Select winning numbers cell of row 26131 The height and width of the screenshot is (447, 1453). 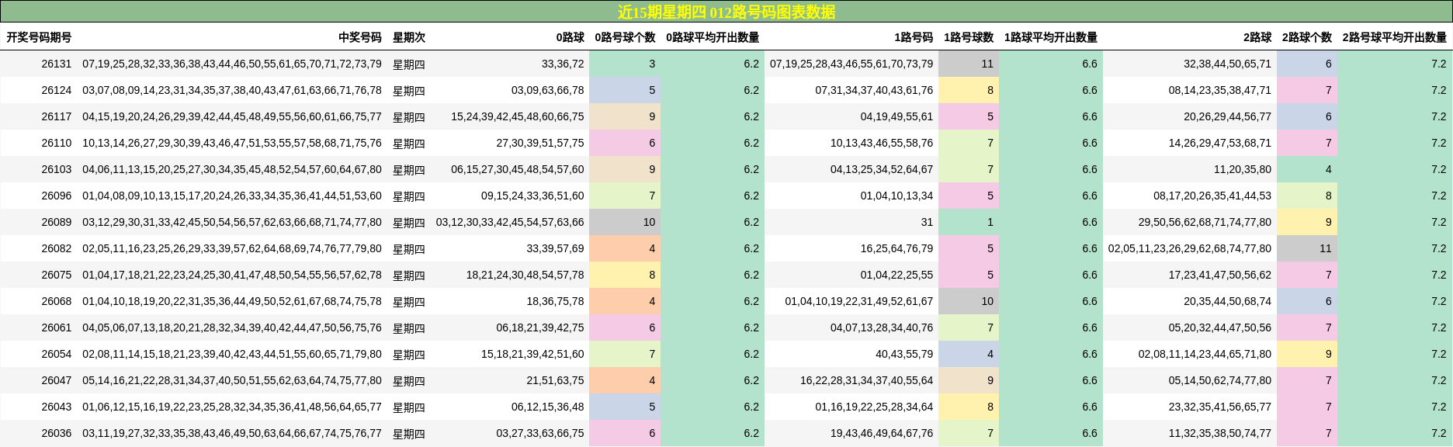point(232,64)
